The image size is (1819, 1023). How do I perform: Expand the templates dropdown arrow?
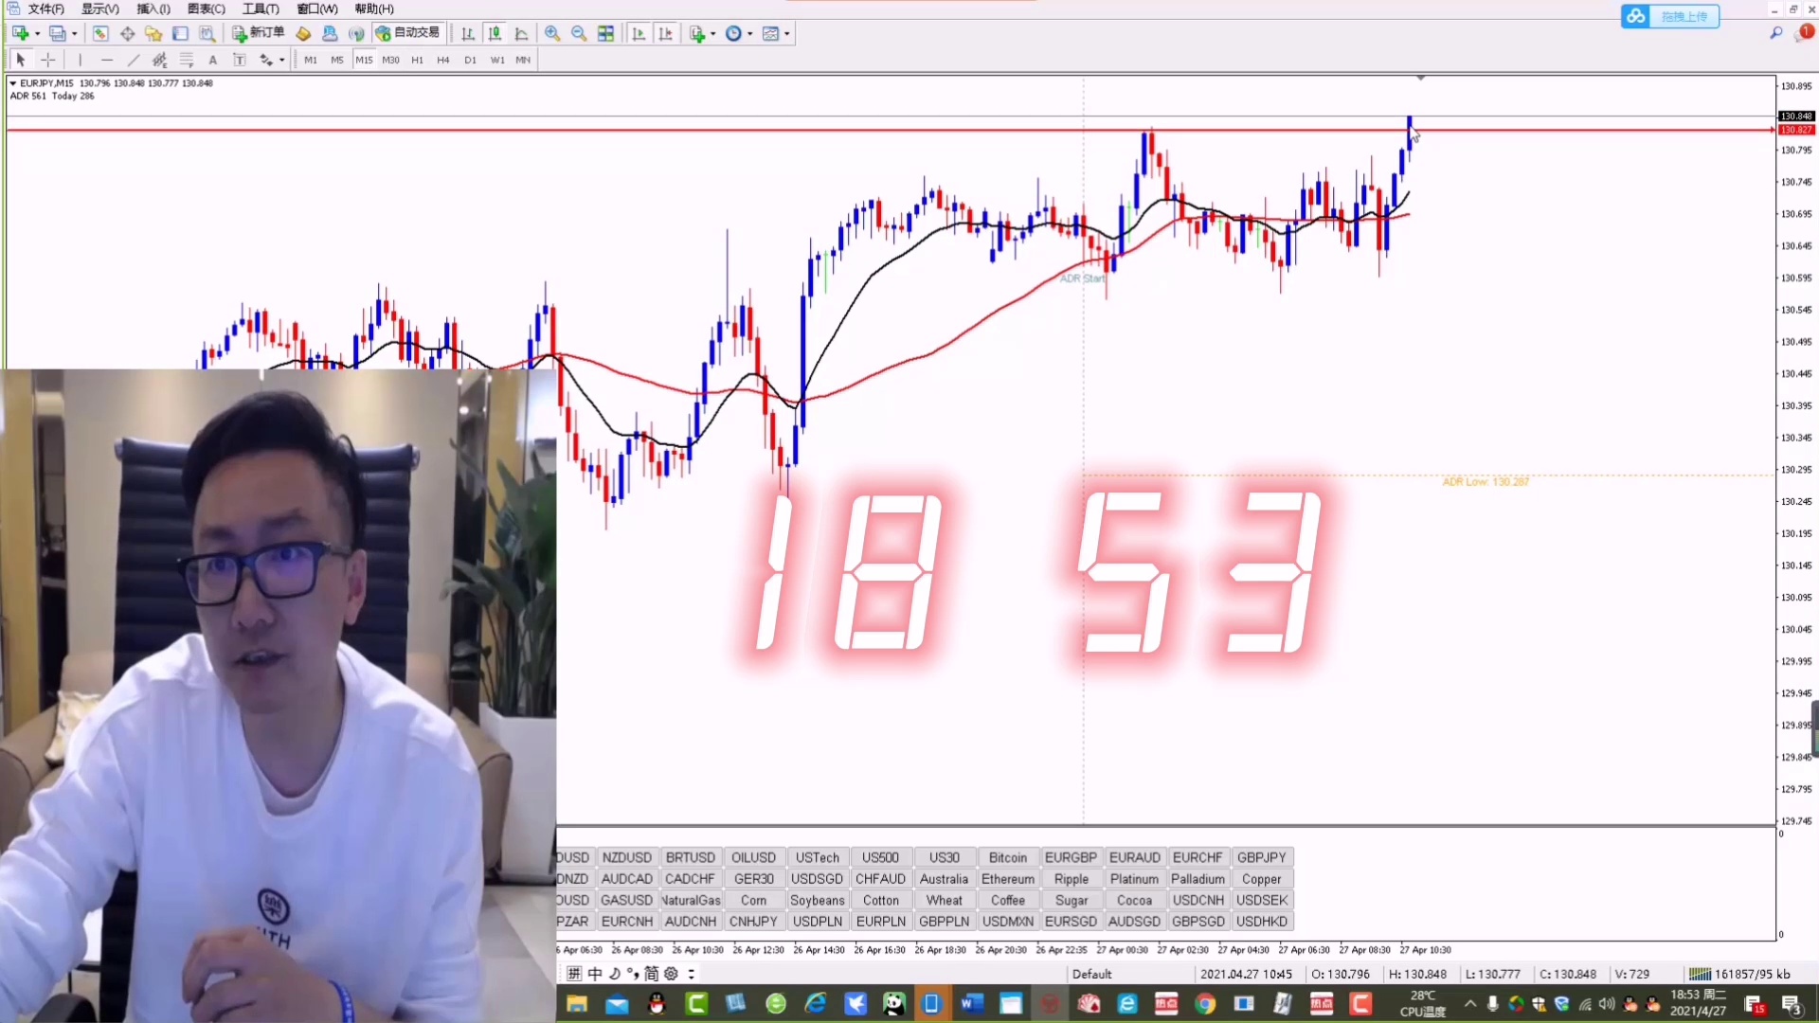(787, 33)
